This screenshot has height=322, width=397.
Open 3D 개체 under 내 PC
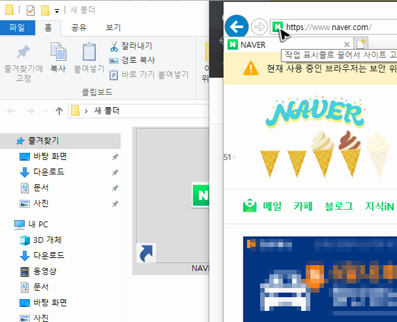pos(48,240)
